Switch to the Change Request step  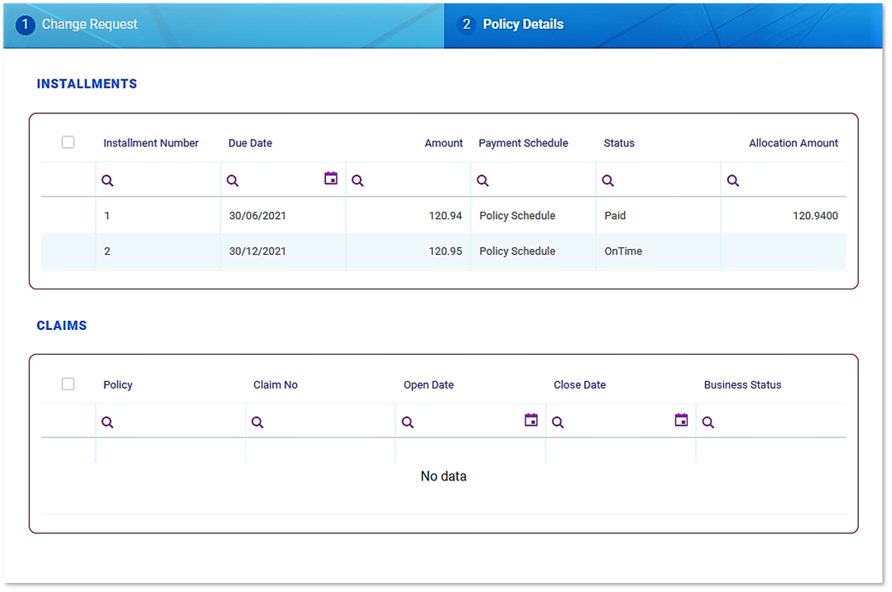coord(89,25)
